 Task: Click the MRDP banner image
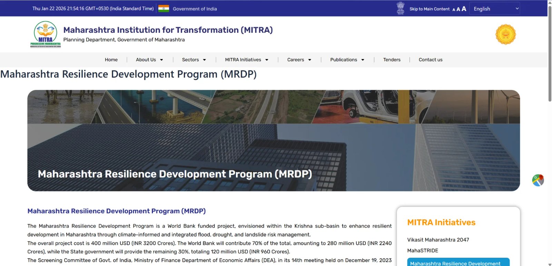(x=274, y=141)
